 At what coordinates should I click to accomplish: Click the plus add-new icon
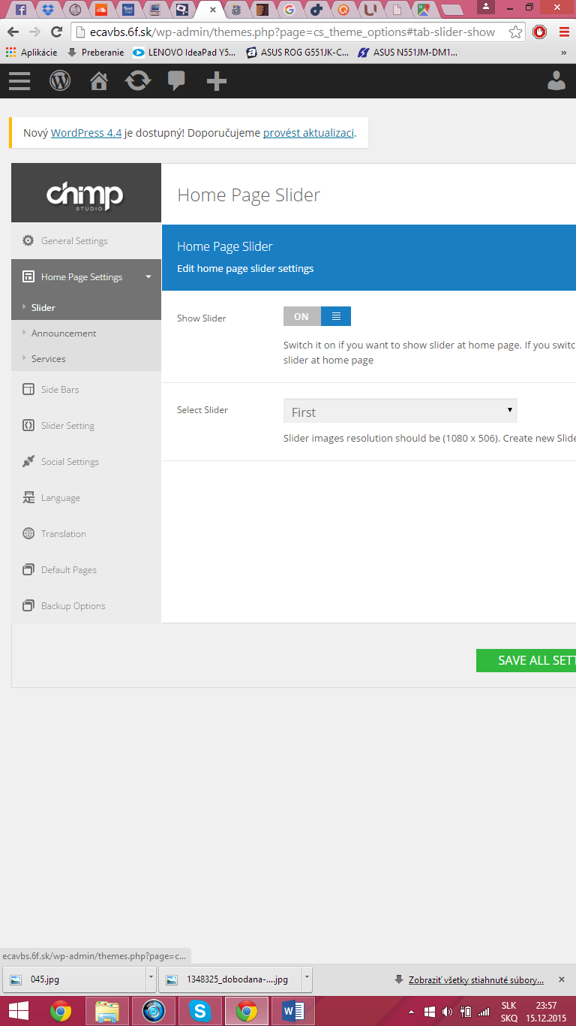click(x=217, y=81)
